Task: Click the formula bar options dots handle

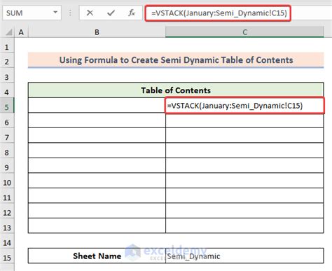Action: pyautogui.click(x=70, y=13)
